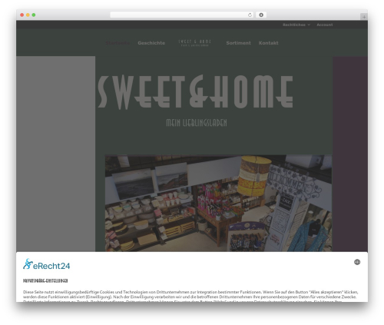384x325 pixels.
Task: Click the browser extension icon beside the address bar
Action: click(x=261, y=15)
